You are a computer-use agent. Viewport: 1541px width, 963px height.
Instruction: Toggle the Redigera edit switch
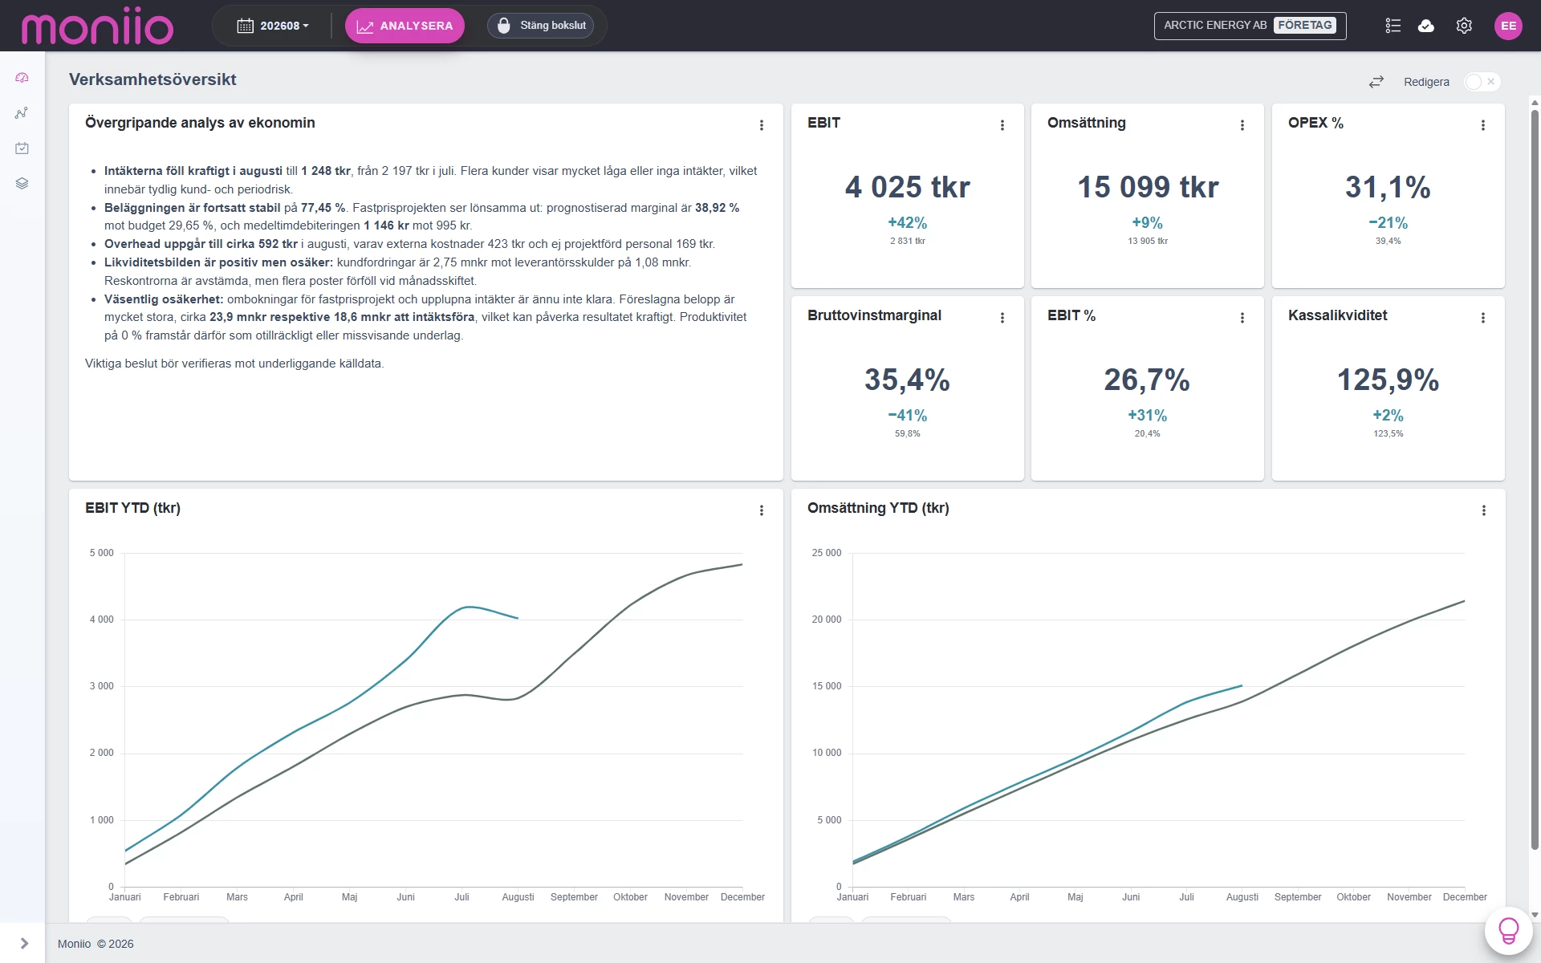click(1482, 82)
